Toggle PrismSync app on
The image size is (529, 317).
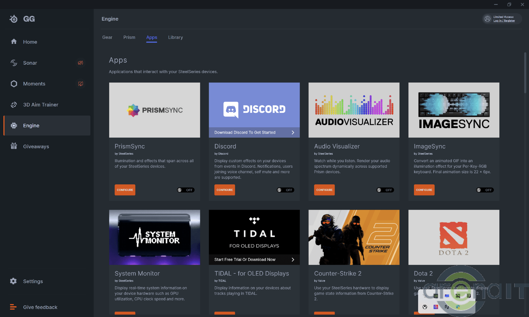point(186,190)
